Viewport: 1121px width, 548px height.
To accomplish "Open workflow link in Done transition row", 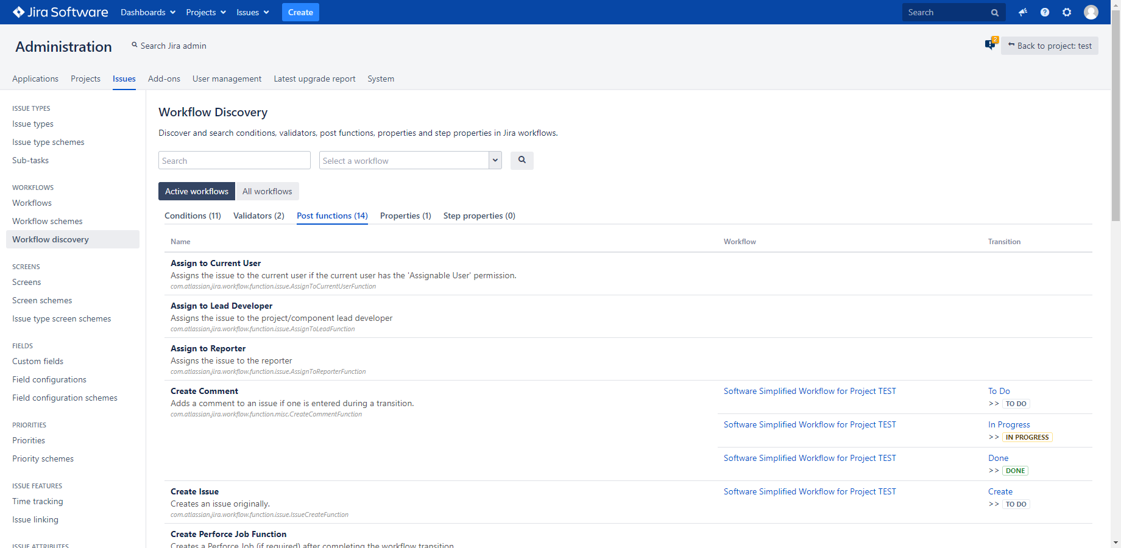I will coord(810,458).
